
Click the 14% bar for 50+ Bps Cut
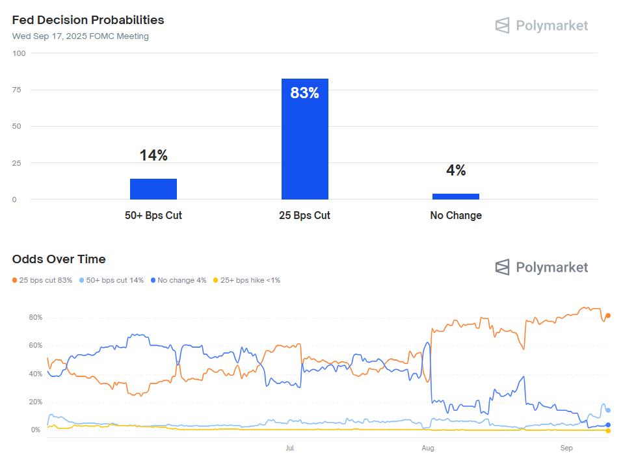(153, 189)
